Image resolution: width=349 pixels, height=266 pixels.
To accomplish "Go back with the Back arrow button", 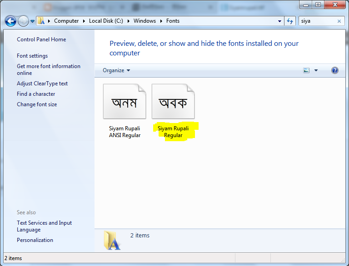I will tap(10, 21).
